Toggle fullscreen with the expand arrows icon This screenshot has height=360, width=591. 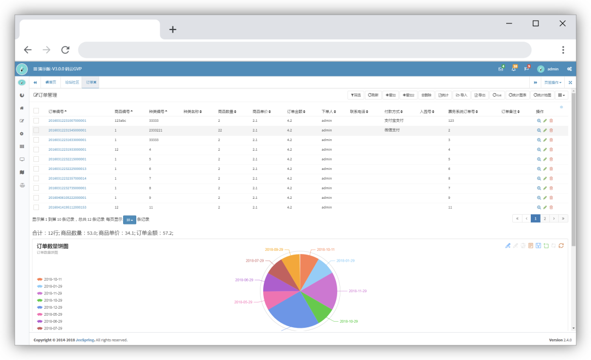(x=570, y=82)
